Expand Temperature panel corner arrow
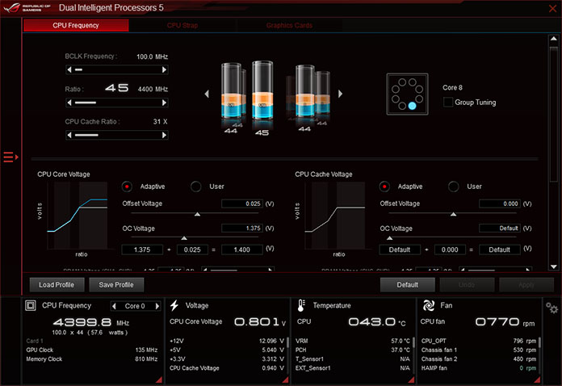This screenshot has height=386, width=562. (x=412, y=380)
